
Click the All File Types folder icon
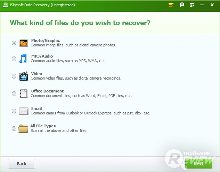pyautogui.click(x=23, y=128)
